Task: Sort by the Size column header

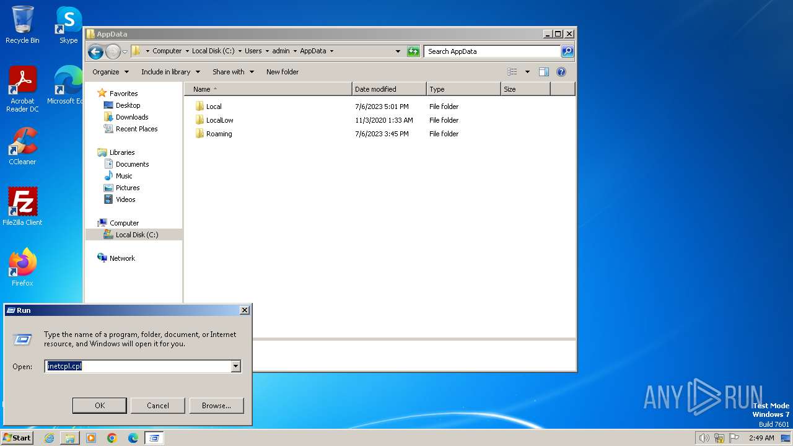Action: pos(525,89)
